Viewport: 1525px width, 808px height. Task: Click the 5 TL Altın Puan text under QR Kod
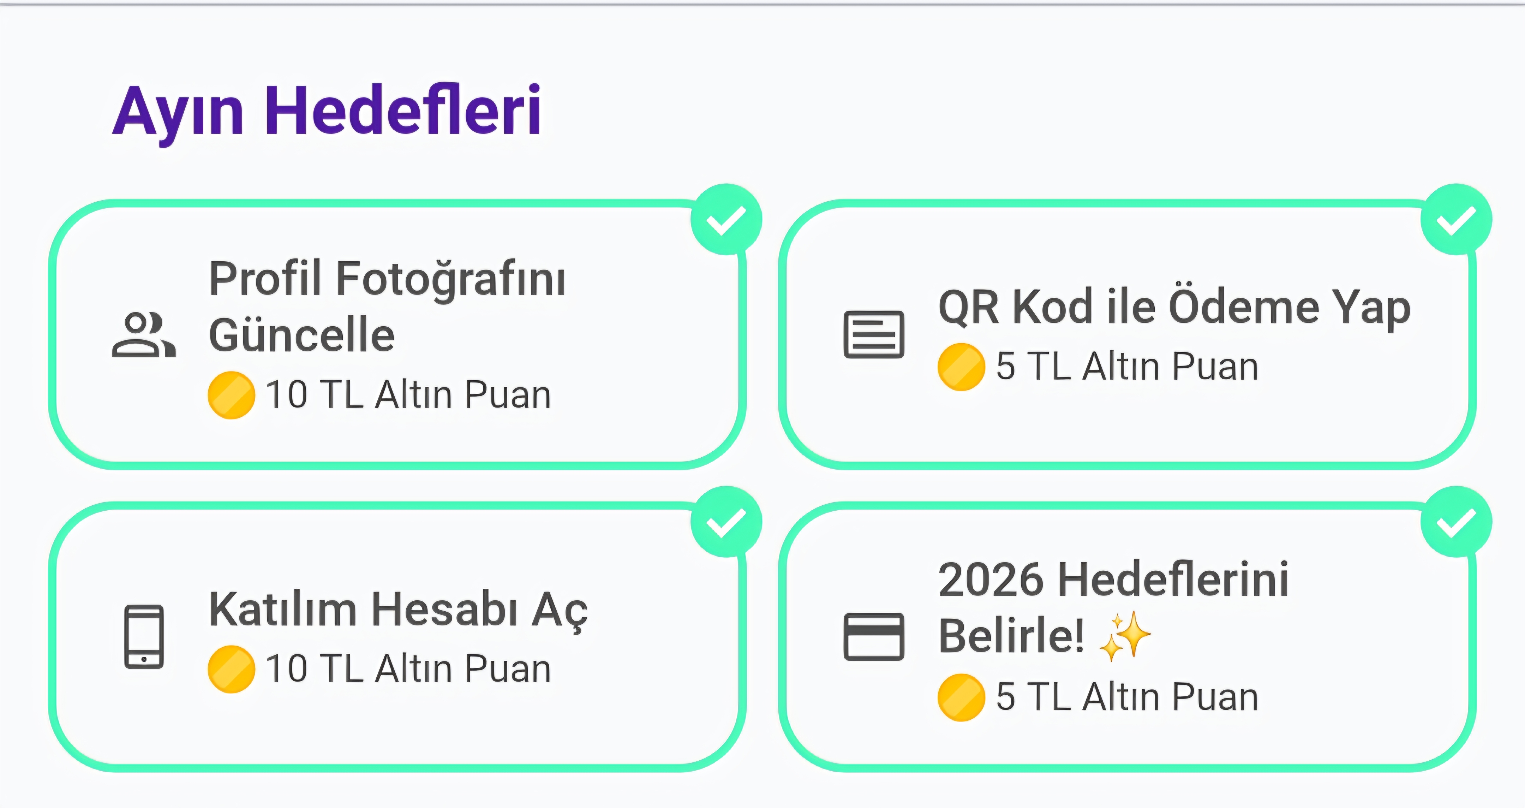tap(1127, 367)
